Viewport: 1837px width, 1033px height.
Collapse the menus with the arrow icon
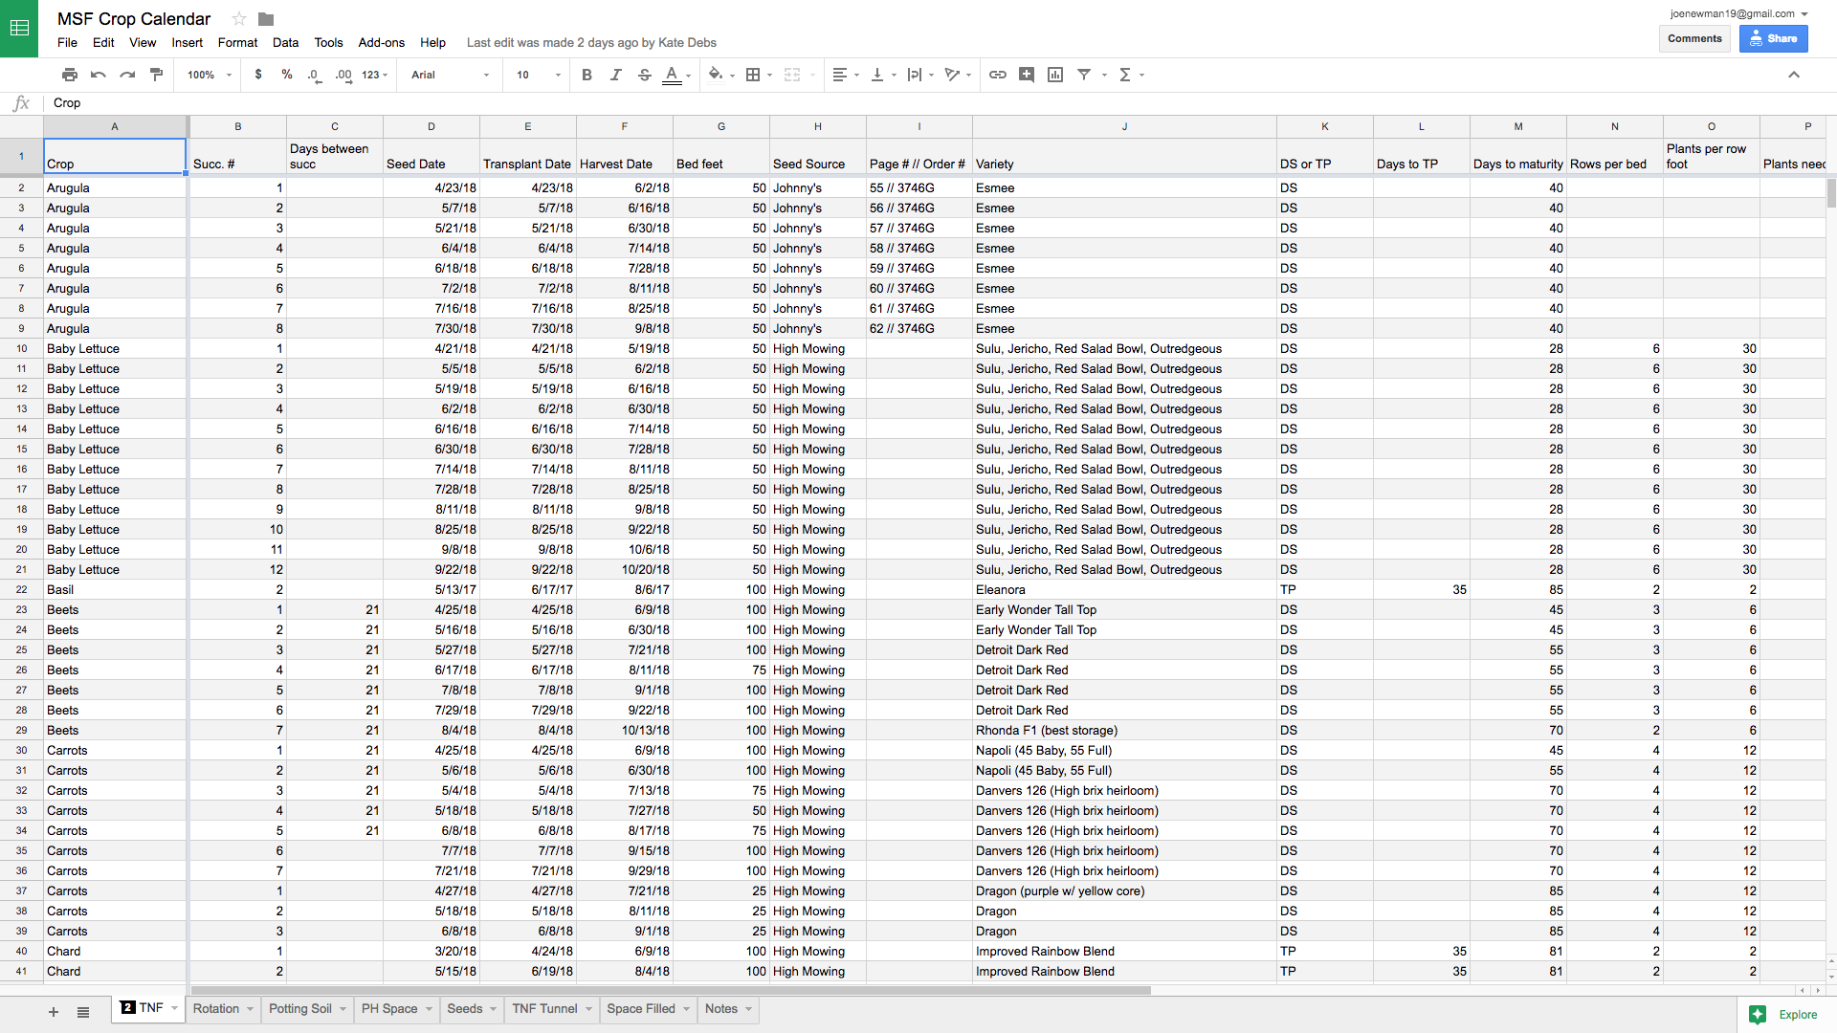(x=1794, y=75)
